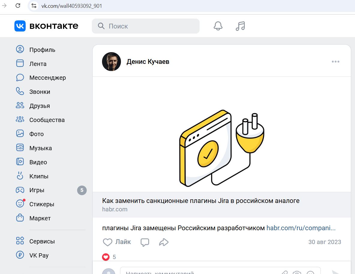This screenshot has width=355, height=274.
Task: Open Музыка menu item
Action: 41,148
